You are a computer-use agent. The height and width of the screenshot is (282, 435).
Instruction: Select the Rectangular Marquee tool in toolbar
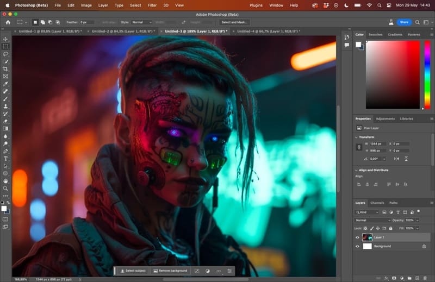tap(5, 46)
